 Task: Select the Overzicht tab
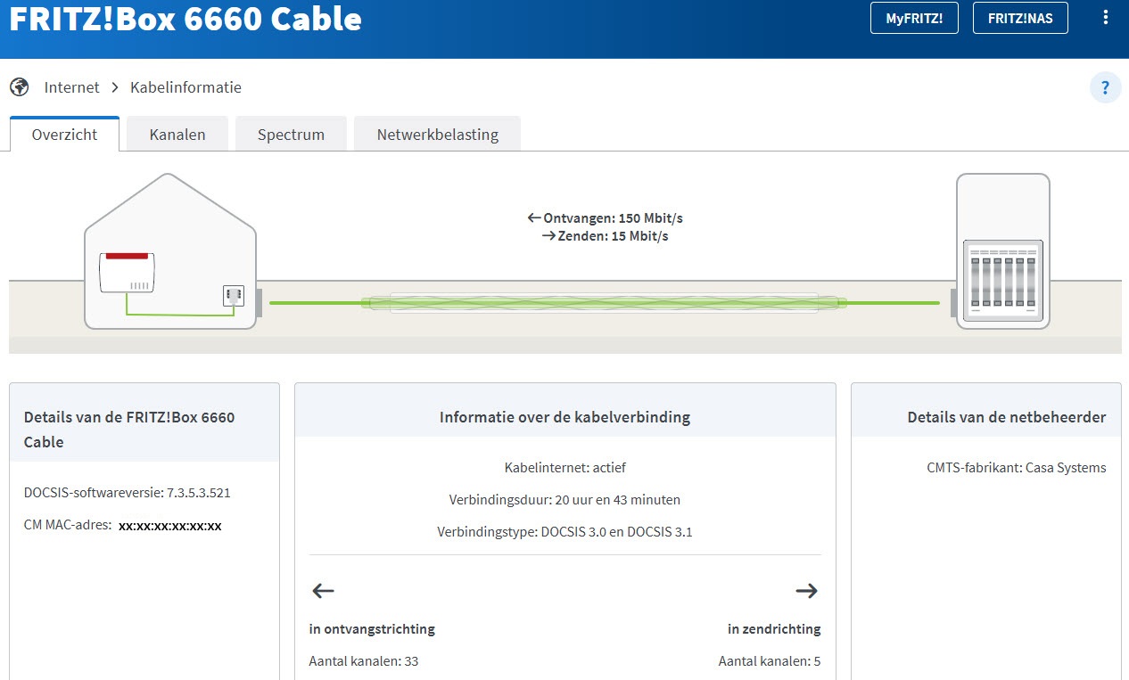tap(64, 135)
